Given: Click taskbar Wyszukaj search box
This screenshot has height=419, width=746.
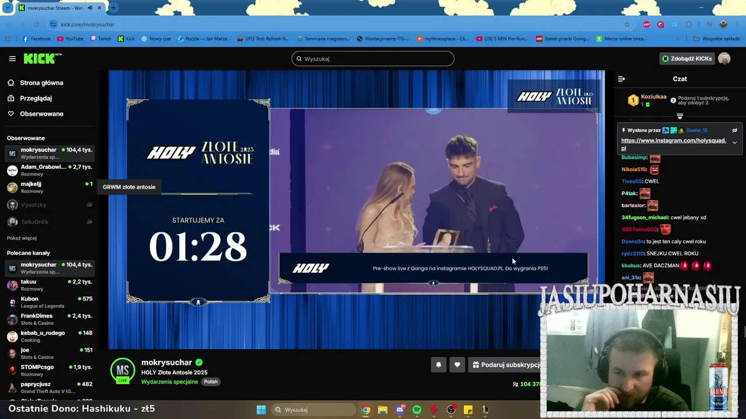Looking at the screenshot, I should click(x=312, y=410).
